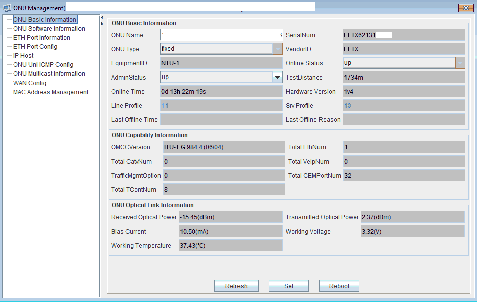Open the WAN Config page
The width and height of the screenshot is (477, 302).
coord(30,83)
